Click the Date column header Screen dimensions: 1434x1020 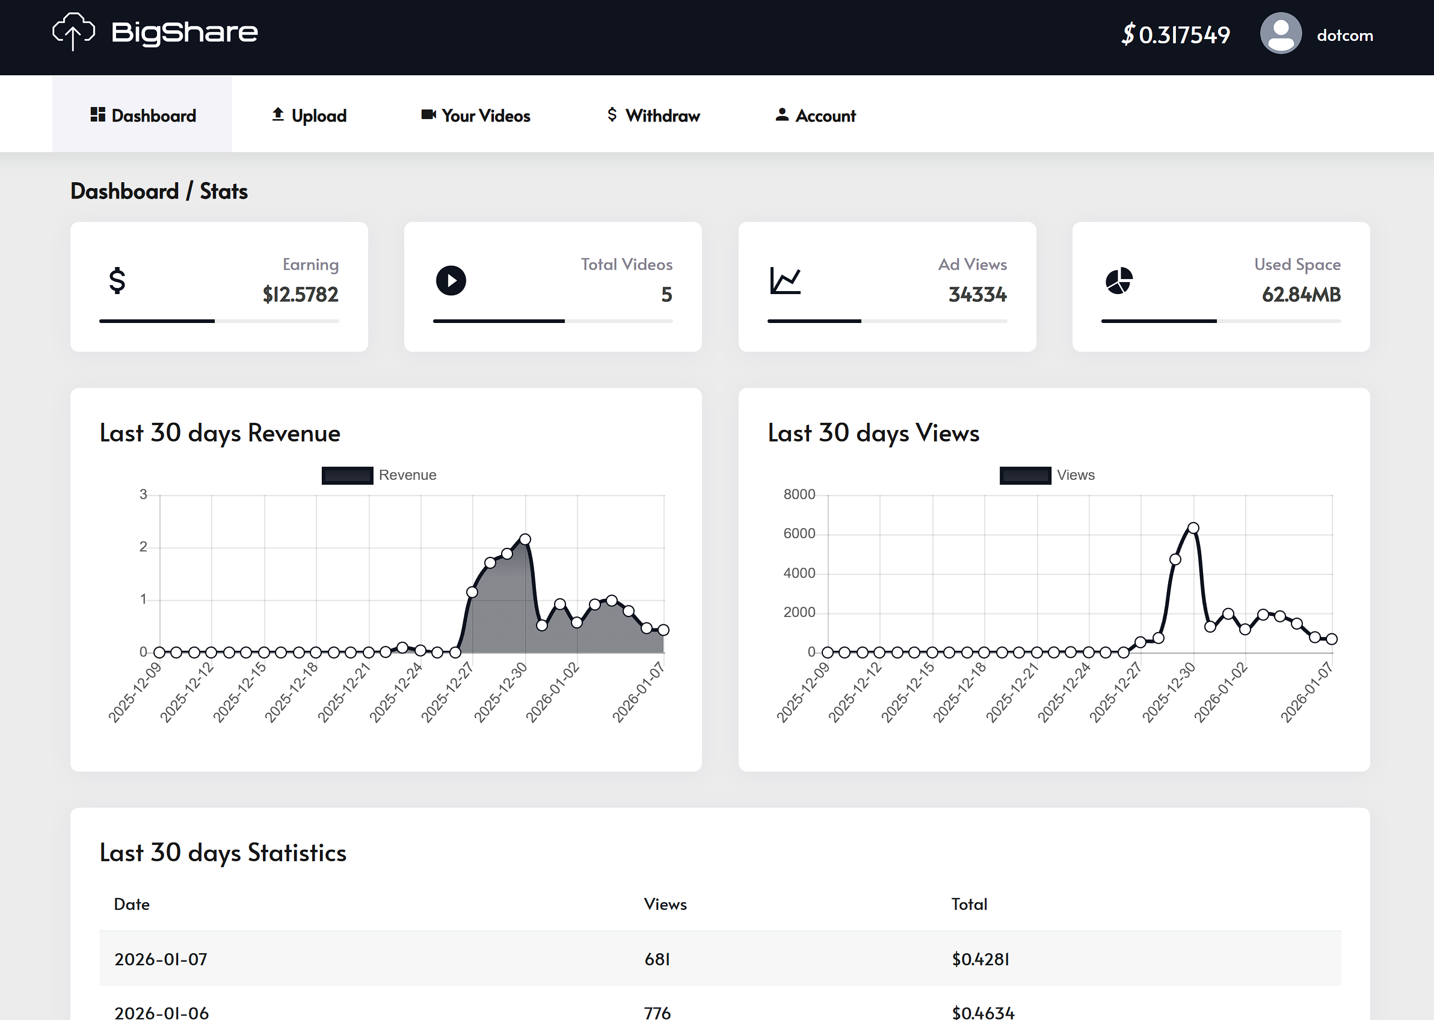pos(132,905)
